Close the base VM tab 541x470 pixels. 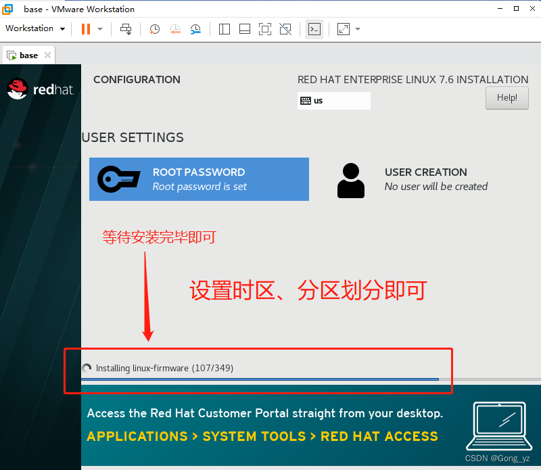[47, 55]
